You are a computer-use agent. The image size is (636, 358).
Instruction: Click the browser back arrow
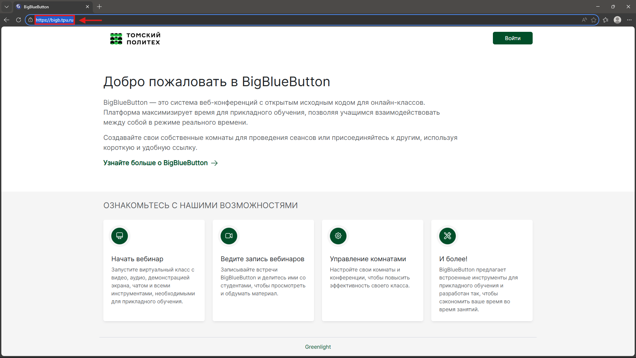pyautogui.click(x=7, y=20)
